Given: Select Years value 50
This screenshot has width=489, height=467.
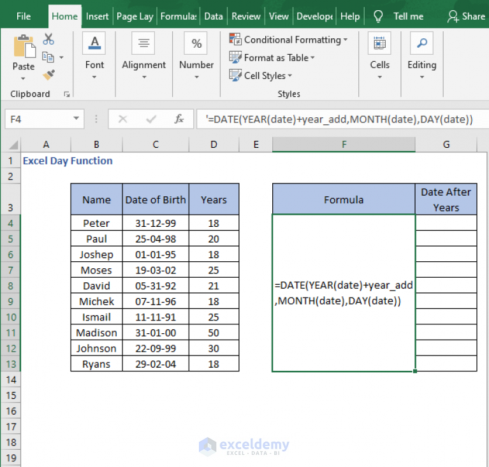Looking at the screenshot, I should (214, 333).
